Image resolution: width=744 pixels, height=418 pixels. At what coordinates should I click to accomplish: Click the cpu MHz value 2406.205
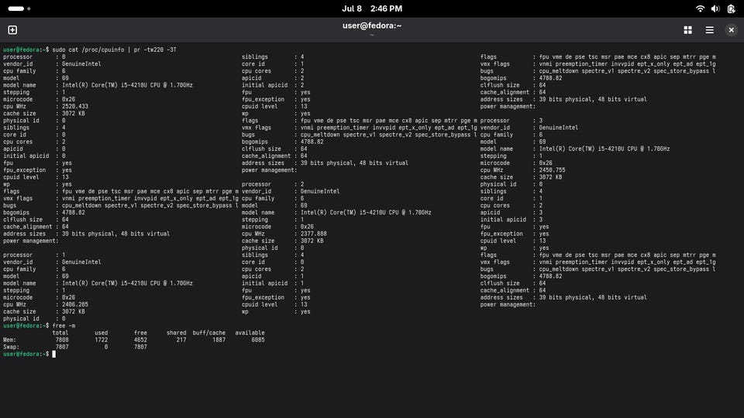click(x=75, y=305)
